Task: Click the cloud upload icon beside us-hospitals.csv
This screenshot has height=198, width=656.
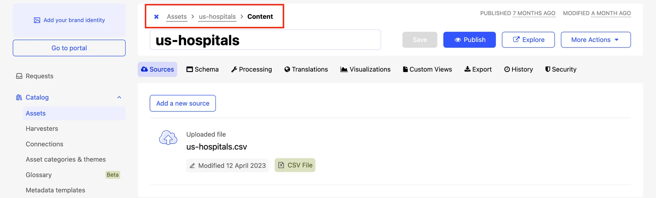Action: (168, 138)
